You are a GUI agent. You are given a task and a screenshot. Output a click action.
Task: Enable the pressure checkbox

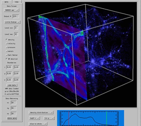tap(7, 47)
